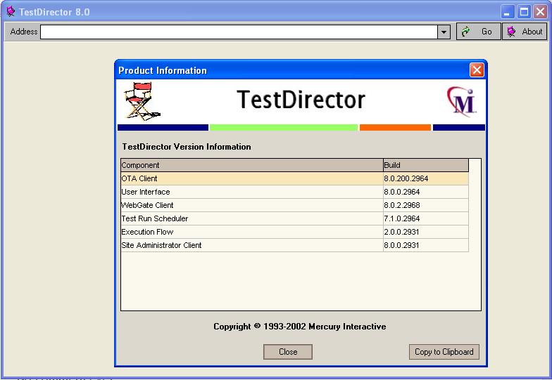Select the Site Administrator Client row
The image size is (552, 380).
(x=251, y=245)
